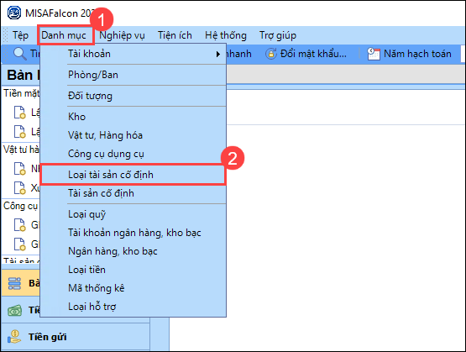
Task: Click the Năm hạch toán calendar icon
Action: tap(374, 54)
